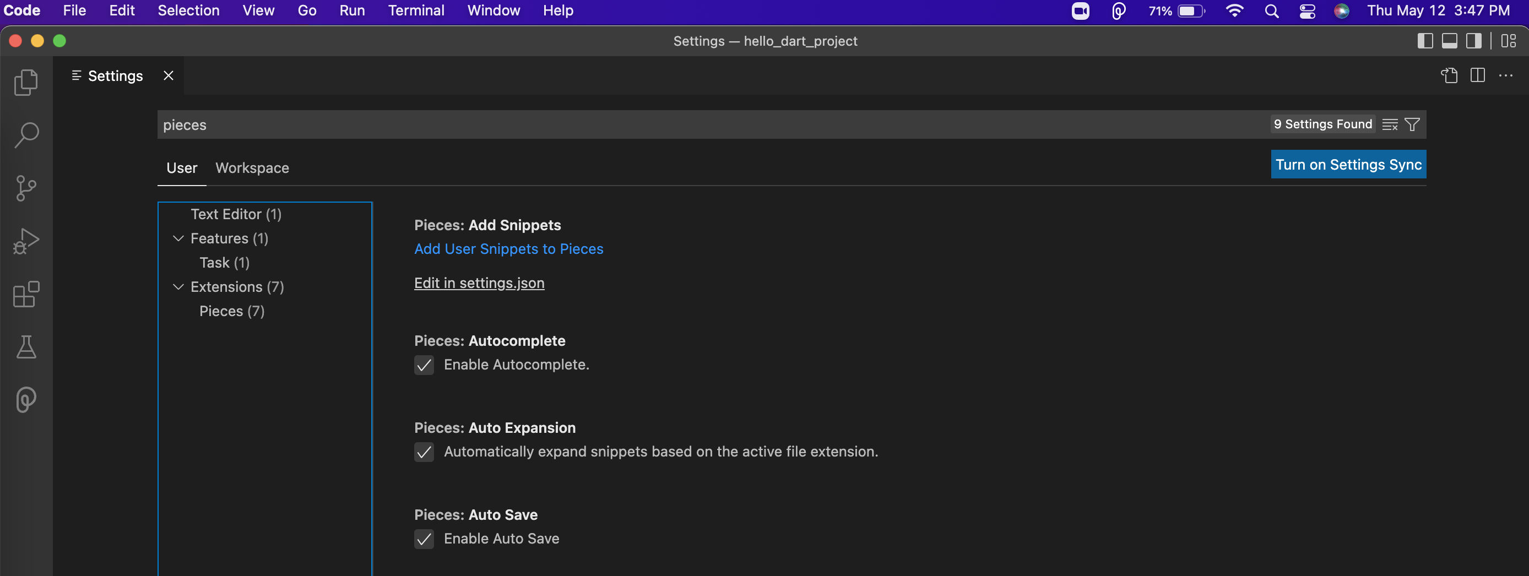Click the battery status indicator
This screenshot has width=1529, height=576.
(1177, 10)
